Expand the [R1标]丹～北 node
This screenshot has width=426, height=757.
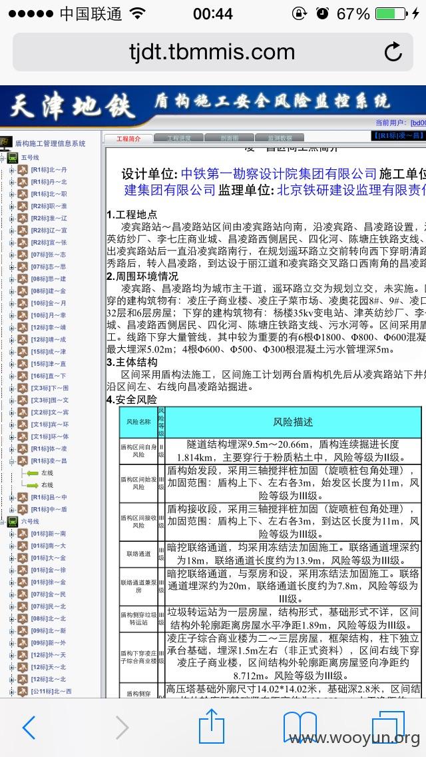click(x=12, y=181)
